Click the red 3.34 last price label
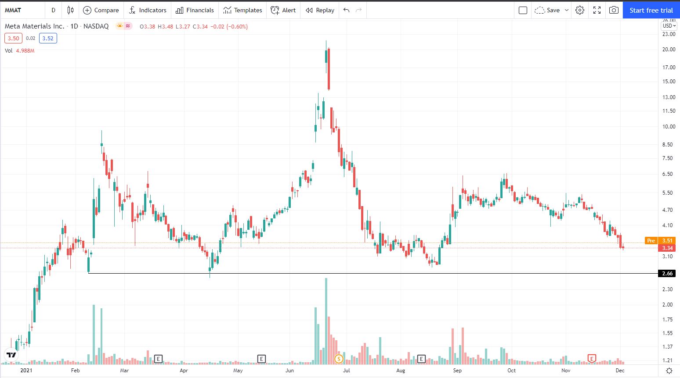This screenshot has width=680, height=378. tap(667, 248)
